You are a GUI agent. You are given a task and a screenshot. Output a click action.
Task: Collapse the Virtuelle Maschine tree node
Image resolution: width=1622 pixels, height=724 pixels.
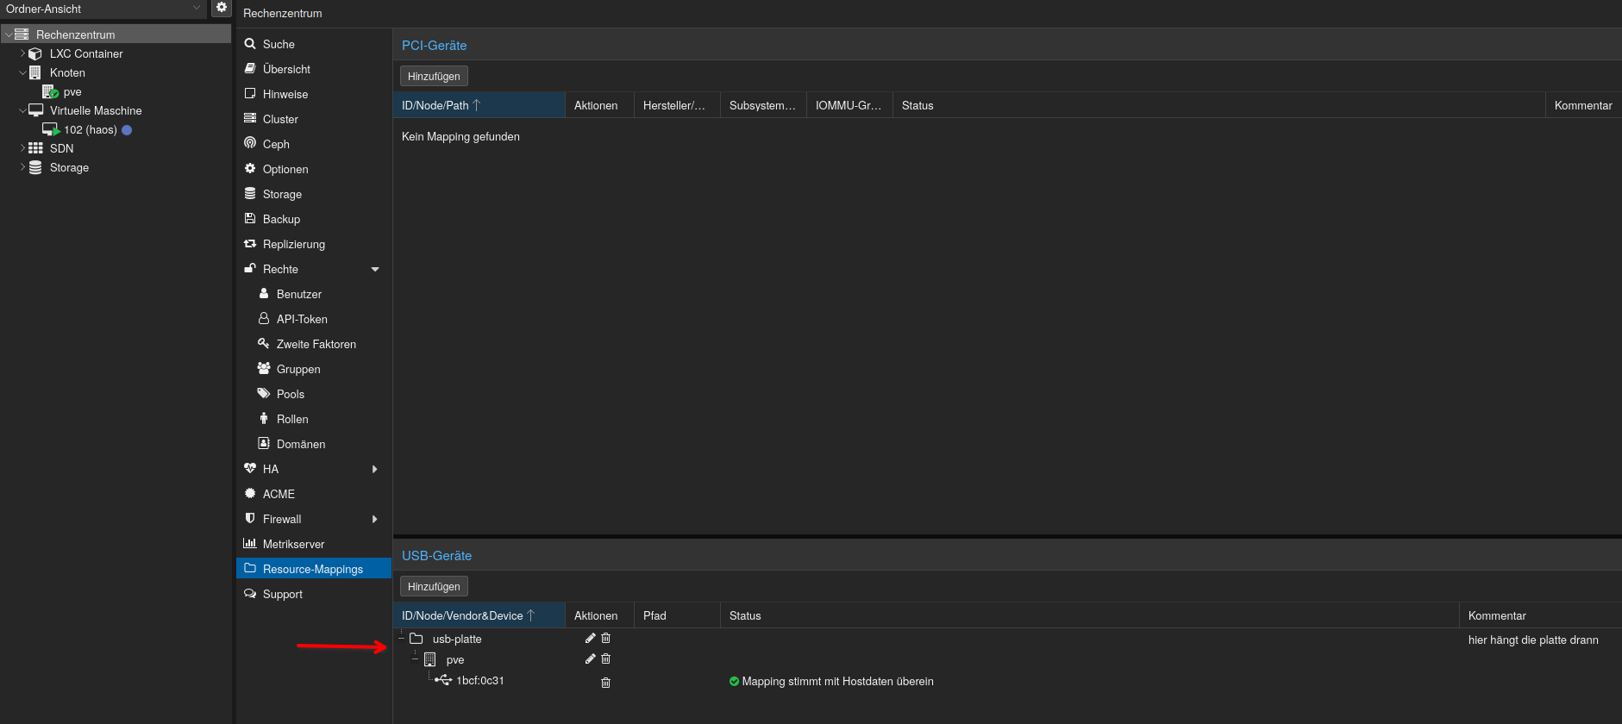(23, 110)
